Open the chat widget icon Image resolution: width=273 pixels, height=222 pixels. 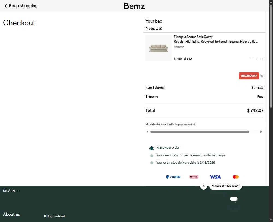(x=234, y=200)
